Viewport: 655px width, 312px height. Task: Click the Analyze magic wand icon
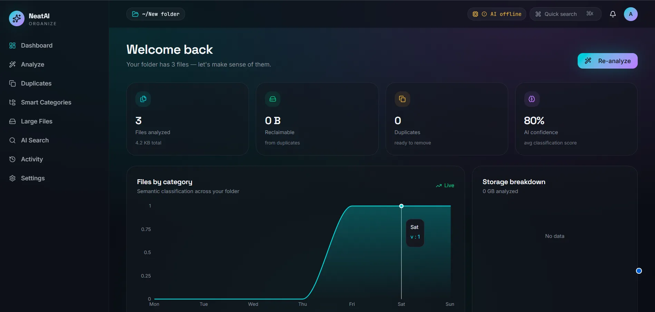[12, 64]
